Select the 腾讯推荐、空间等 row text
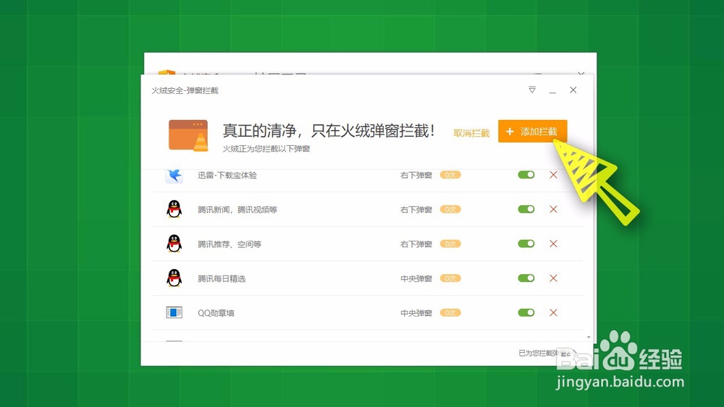Image resolution: width=724 pixels, height=407 pixels. [x=230, y=244]
